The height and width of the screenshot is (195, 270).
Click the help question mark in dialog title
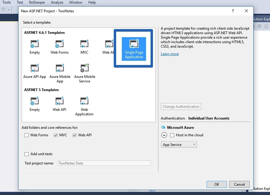pos(233,11)
